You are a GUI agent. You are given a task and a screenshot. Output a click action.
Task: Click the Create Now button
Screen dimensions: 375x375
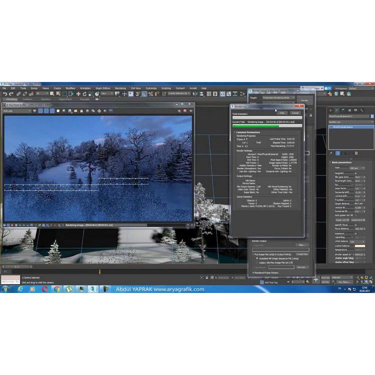tap(302, 254)
